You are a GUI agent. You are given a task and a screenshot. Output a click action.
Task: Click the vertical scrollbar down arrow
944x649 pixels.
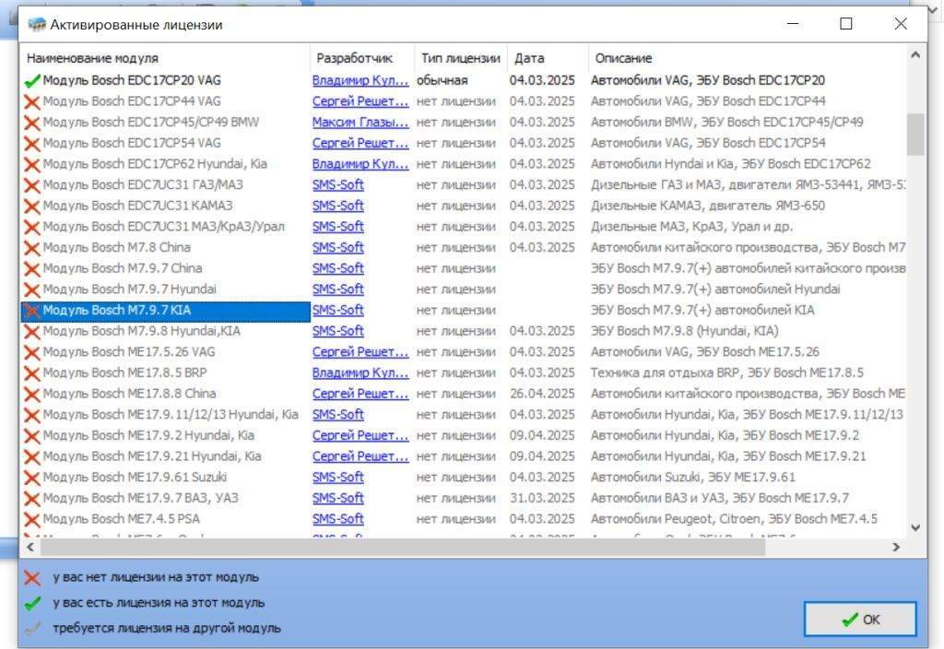point(915,528)
